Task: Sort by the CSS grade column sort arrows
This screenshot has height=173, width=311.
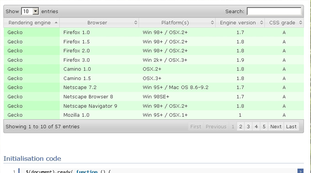Action: [300, 23]
